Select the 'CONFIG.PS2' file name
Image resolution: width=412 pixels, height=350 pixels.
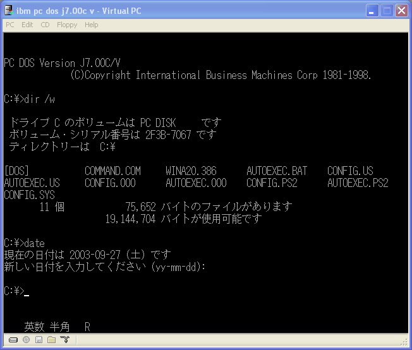(272, 183)
